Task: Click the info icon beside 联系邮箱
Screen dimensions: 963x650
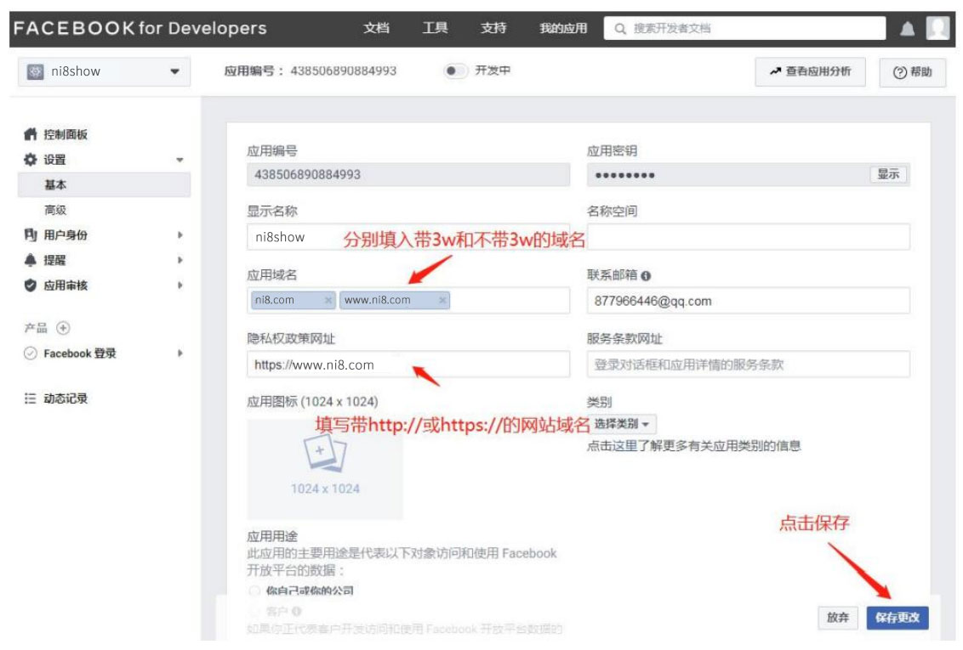Action: pos(647,276)
